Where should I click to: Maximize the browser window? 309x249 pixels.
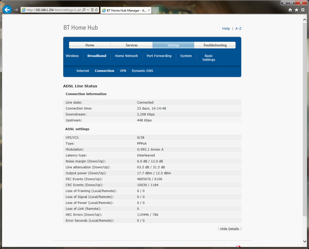291,2
